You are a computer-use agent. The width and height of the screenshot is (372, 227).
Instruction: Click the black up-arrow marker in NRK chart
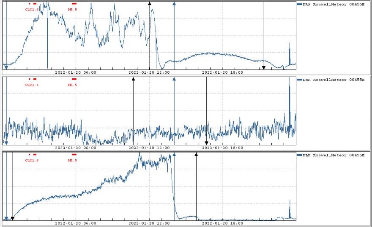(x=133, y=79)
